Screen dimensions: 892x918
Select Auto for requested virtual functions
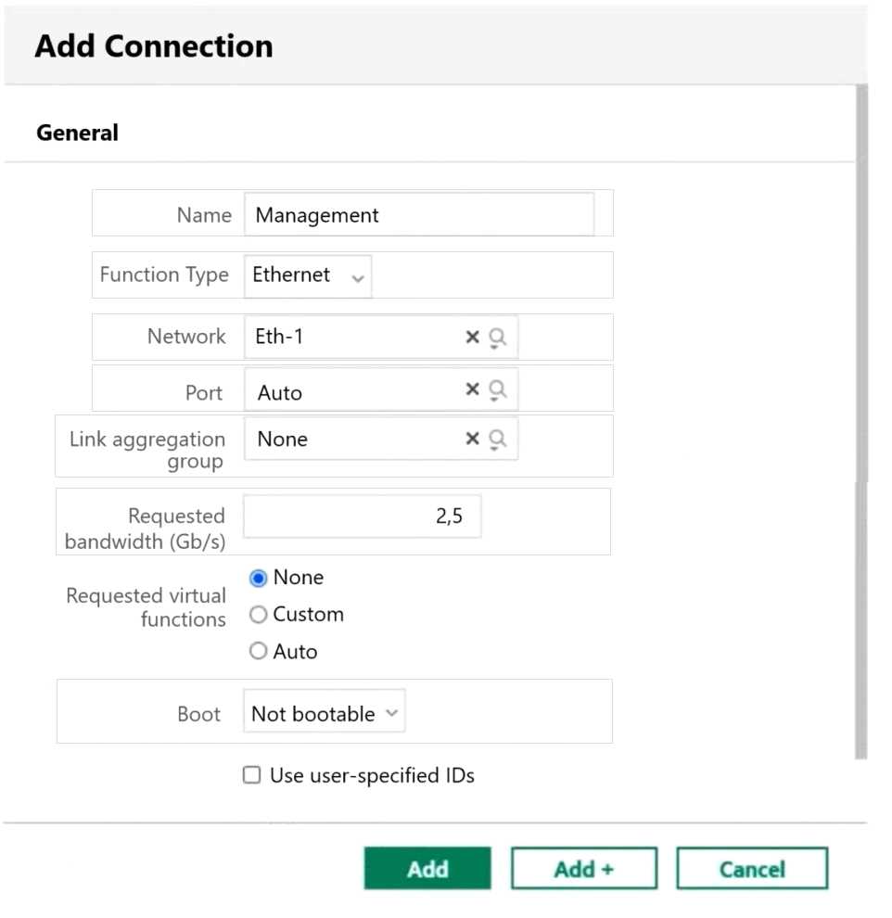258,651
